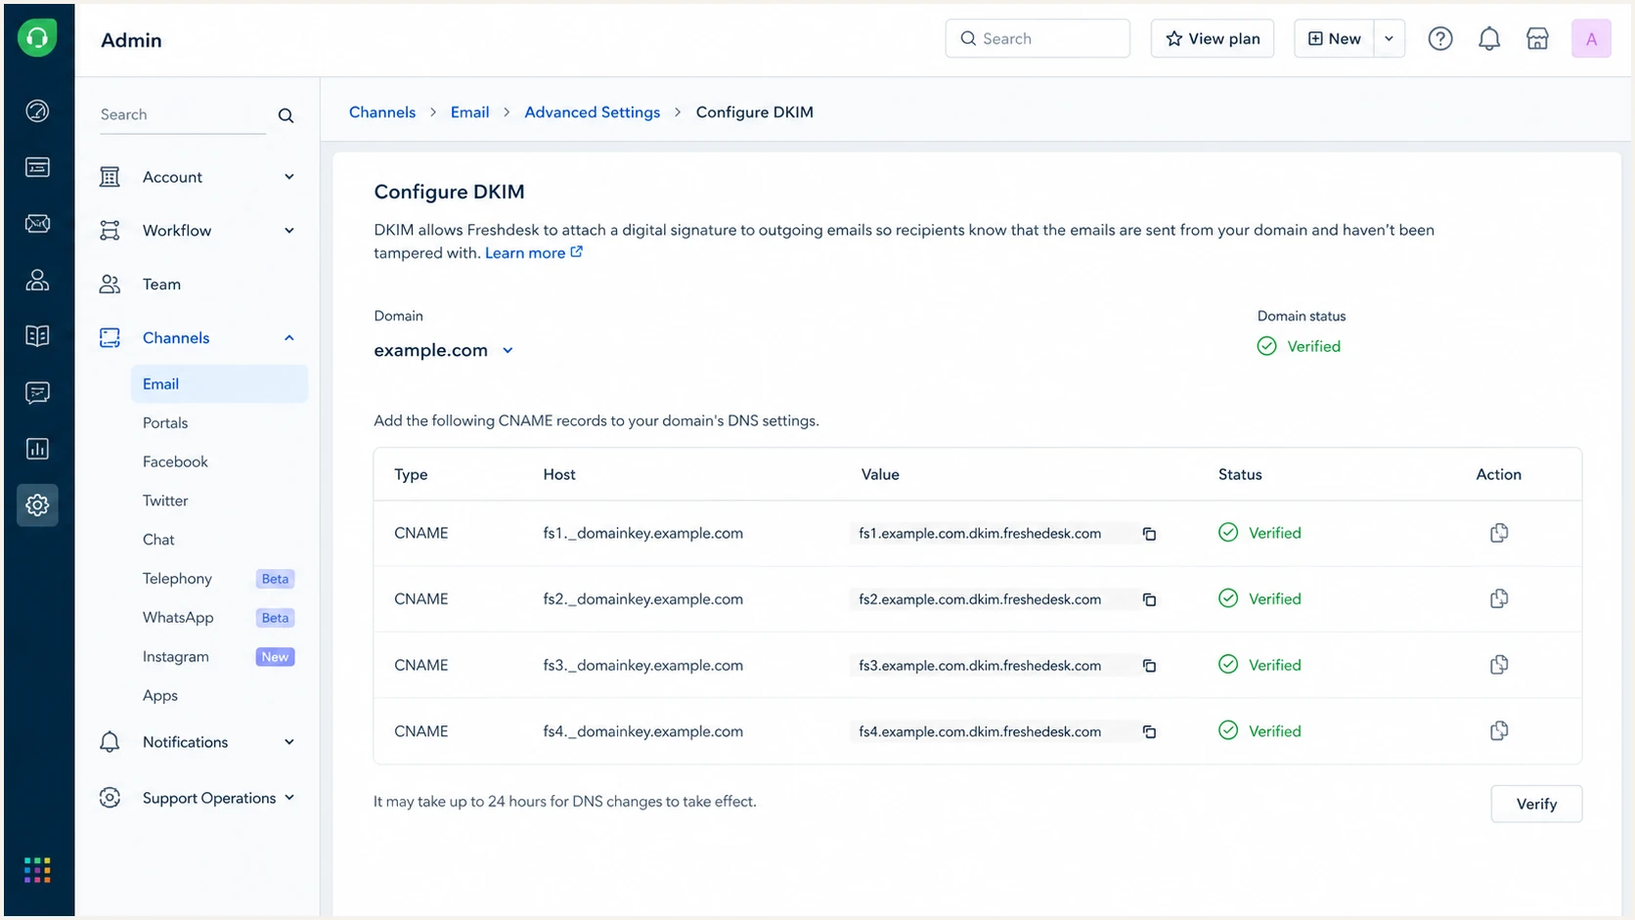
Task: Open the Analytics chart icon in rail
Action: click(37, 449)
